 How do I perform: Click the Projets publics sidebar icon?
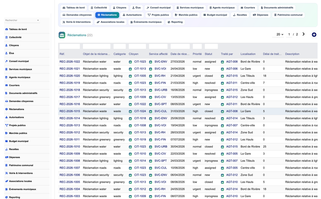pos(7,125)
